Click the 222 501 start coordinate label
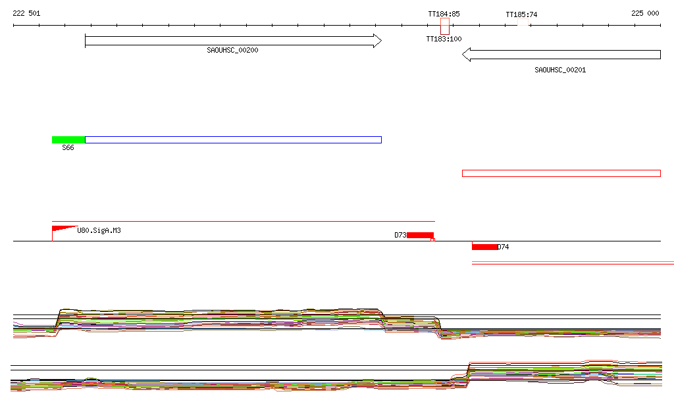Image resolution: width=674 pixels, height=402 pixels. [26, 13]
